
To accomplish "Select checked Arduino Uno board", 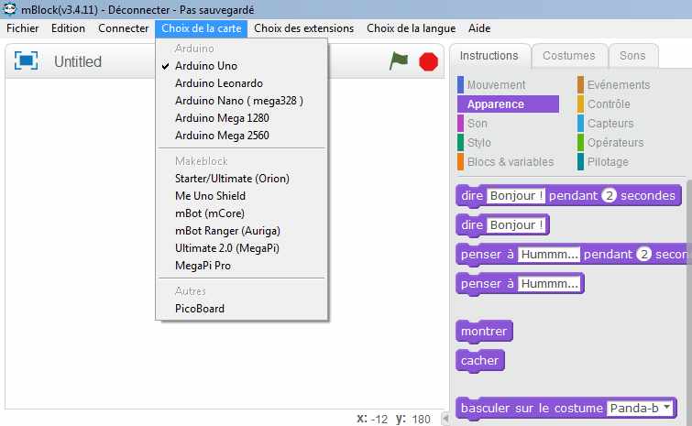I will (x=241, y=66).
